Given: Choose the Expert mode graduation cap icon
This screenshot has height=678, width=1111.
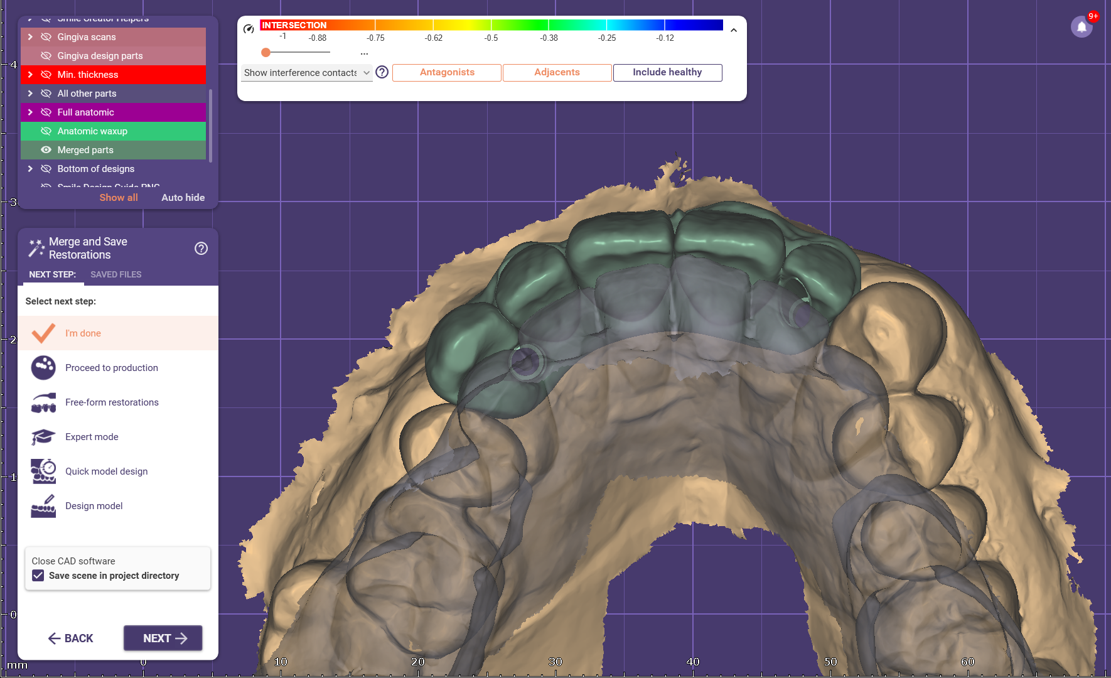Looking at the screenshot, I should 43,437.
